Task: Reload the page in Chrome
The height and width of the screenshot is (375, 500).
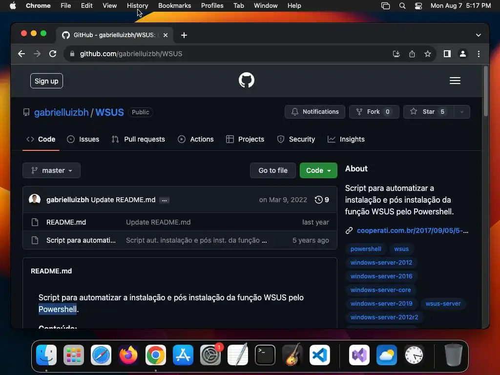Action: 53,54
